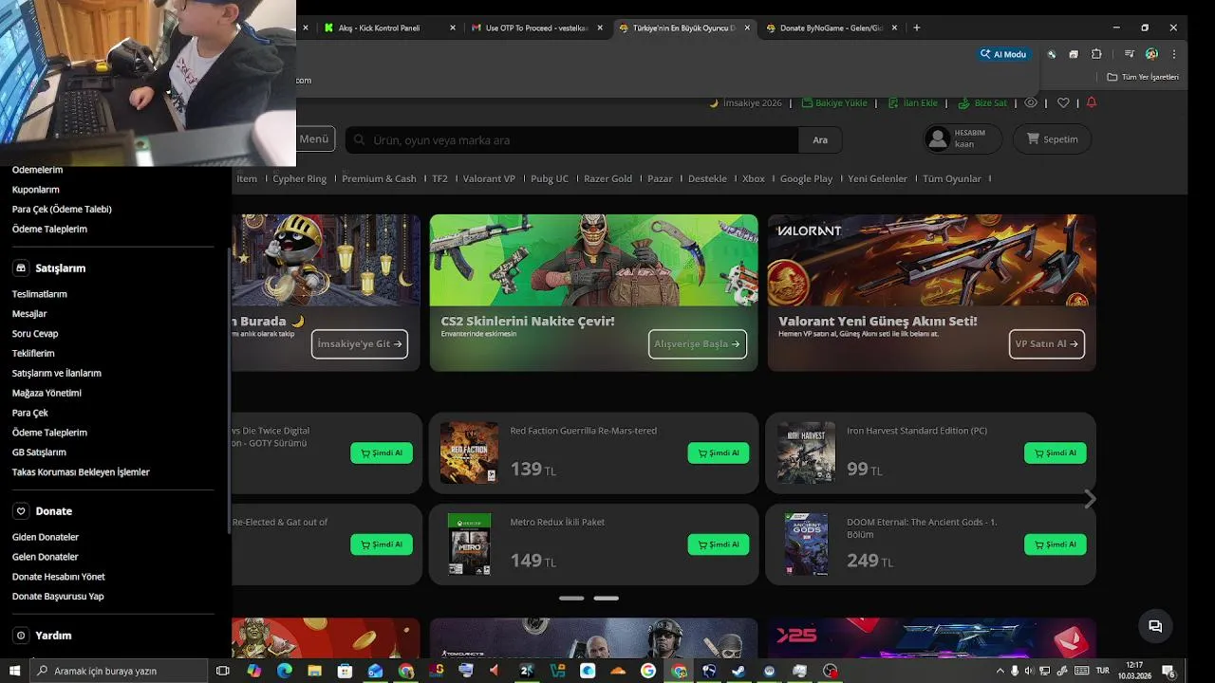The height and width of the screenshot is (683, 1215).
Task: Click the İmsakiye'ye Git banner button
Action: pyautogui.click(x=360, y=343)
